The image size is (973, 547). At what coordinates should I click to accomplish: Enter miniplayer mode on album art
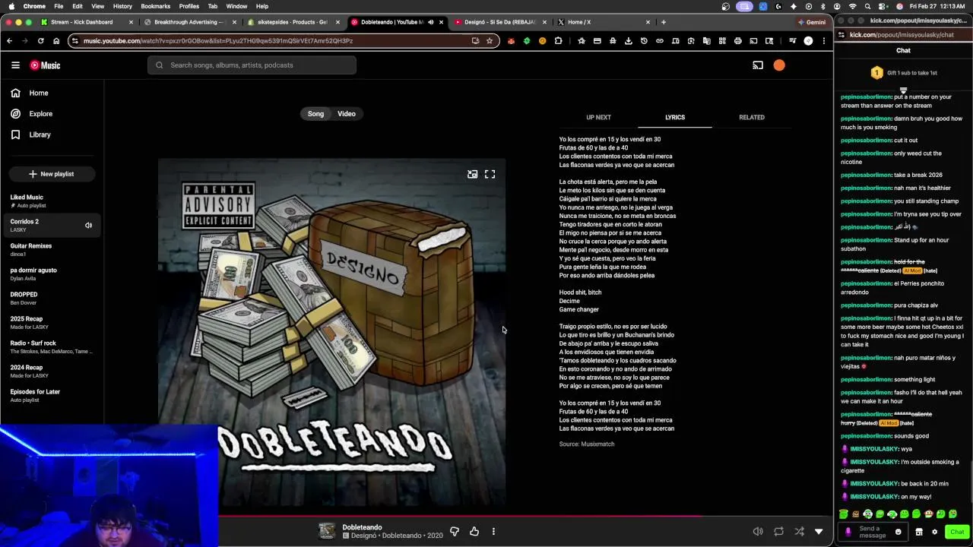(472, 174)
